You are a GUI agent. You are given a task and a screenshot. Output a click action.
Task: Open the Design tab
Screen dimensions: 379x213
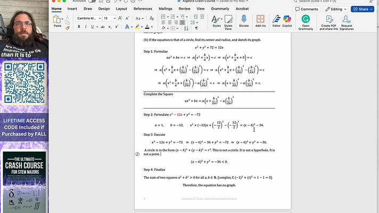pos(104,9)
